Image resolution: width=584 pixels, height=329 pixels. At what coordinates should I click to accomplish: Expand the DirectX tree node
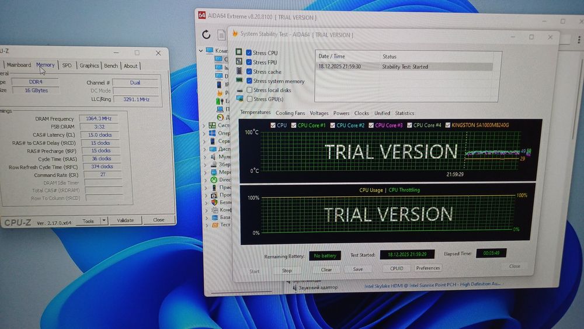point(205,180)
